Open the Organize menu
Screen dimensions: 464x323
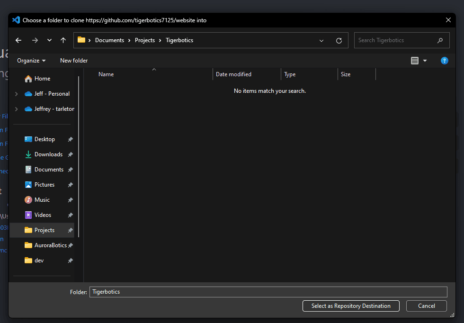31,61
